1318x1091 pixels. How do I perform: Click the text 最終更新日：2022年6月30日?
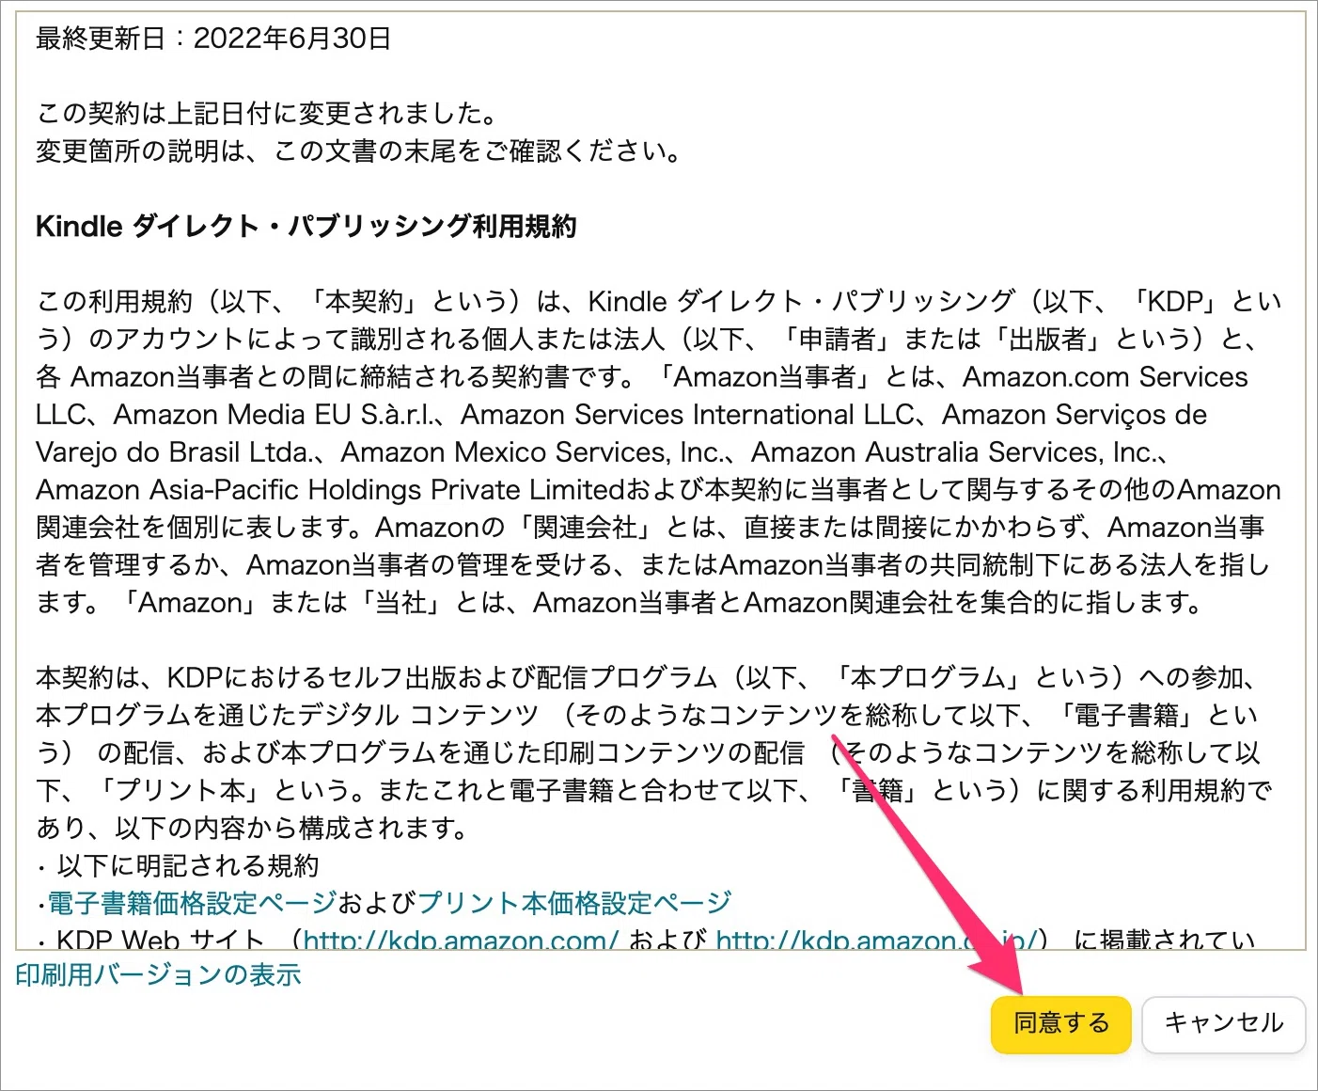pyautogui.click(x=213, y=38)
